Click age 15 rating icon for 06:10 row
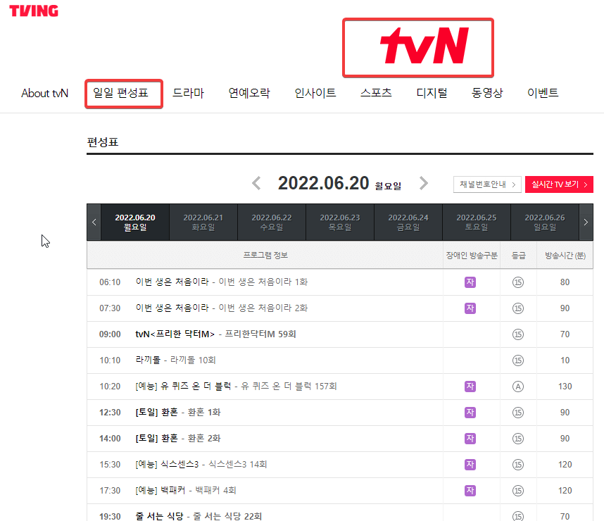Screen dimensions: 604x521 tap(518, 282)
